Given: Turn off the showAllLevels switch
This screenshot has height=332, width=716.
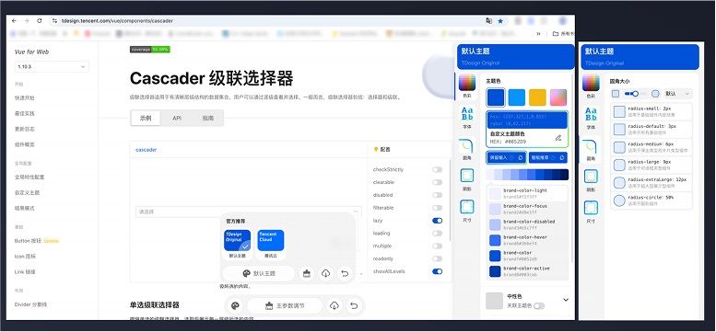Looking at the screenshot, I should [438, 271].
